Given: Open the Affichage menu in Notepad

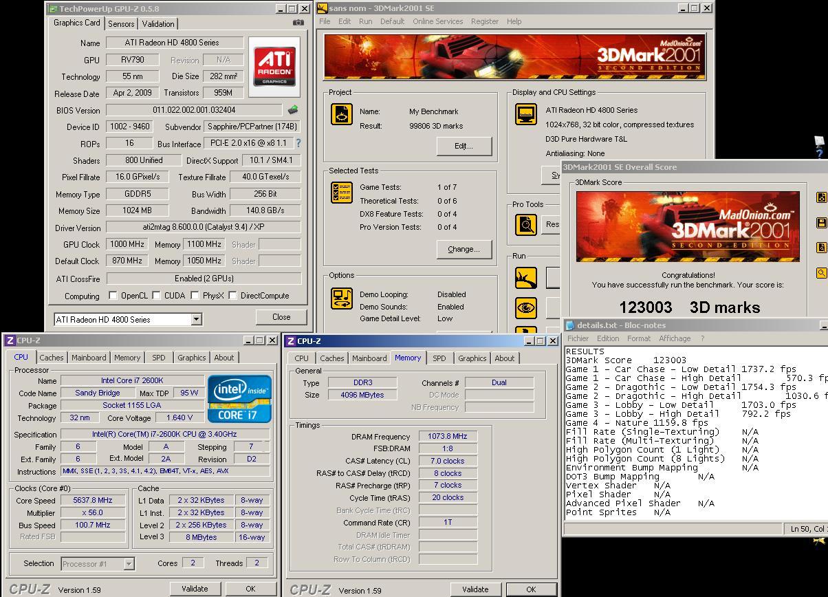Looking at the screenshot, I should 675,338.
